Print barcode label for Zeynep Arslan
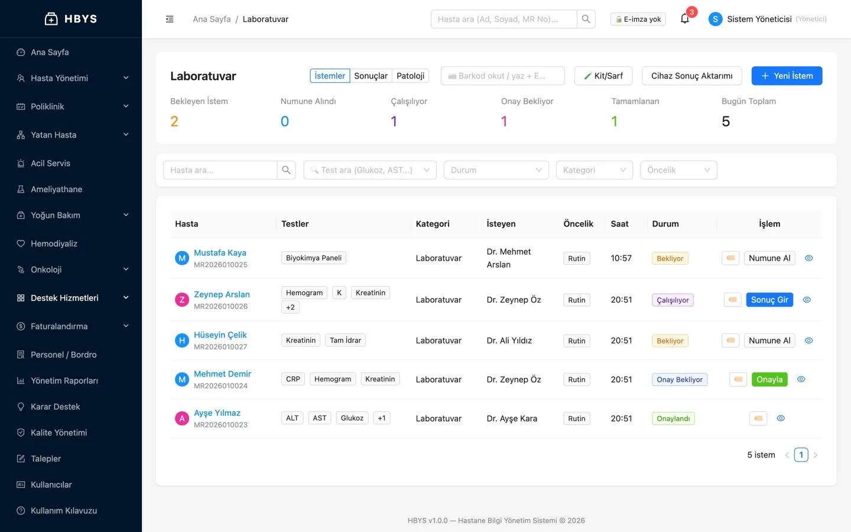This screenshot has height=532, width=851. tap(733, 300)
